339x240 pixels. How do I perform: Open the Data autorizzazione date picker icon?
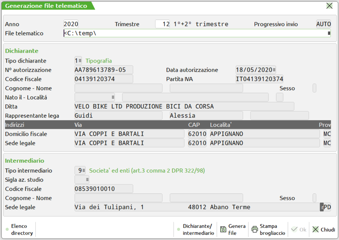(x=274, y=70)
